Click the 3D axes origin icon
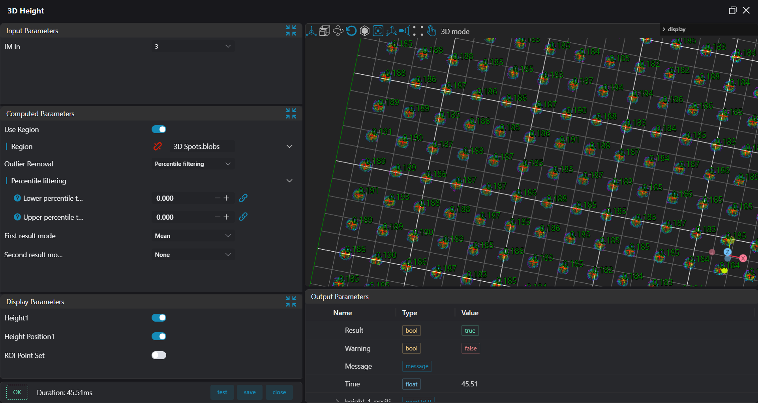 pyautogui.click(x=311, y=31)
